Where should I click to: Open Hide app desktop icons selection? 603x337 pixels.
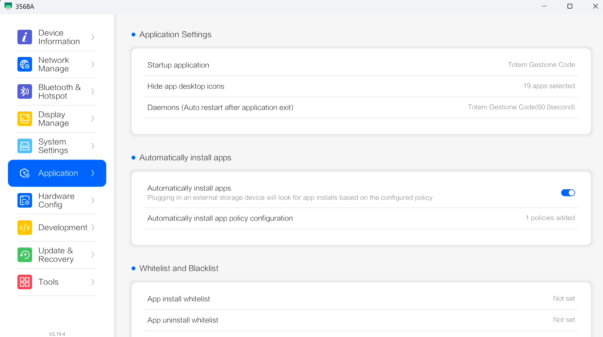361,86
